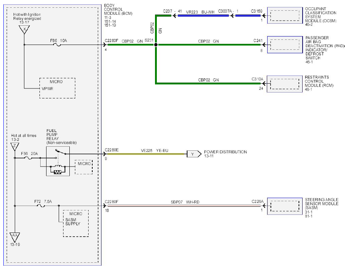Screen dimensions: 348x269
Task: Open page reference 13-2 under Hot at all times
Action: click(15, 140)
